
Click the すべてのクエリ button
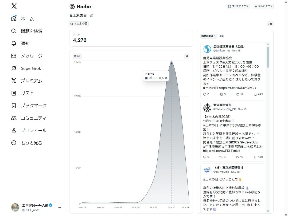[238, 6]
